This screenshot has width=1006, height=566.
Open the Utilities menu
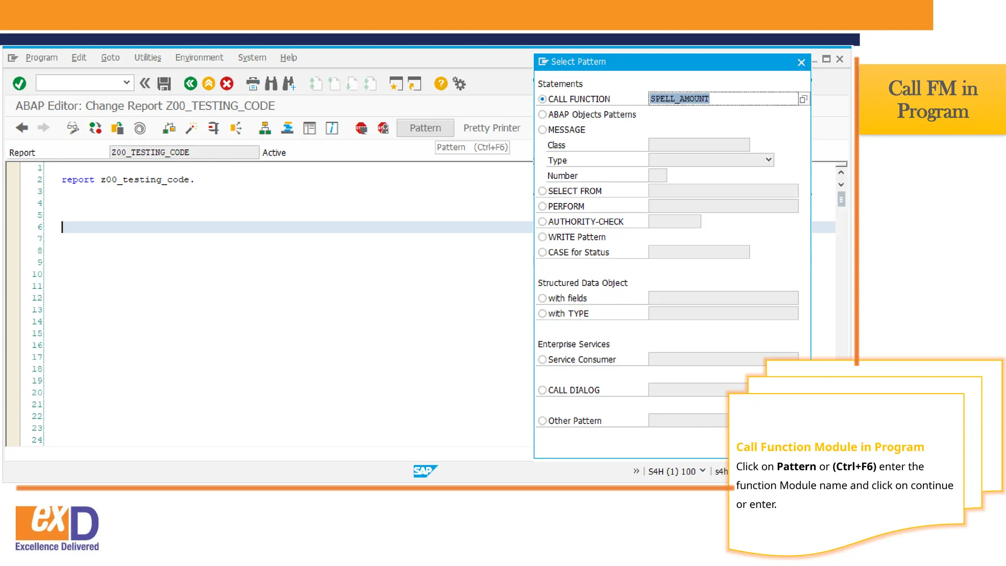coord(147,57)
